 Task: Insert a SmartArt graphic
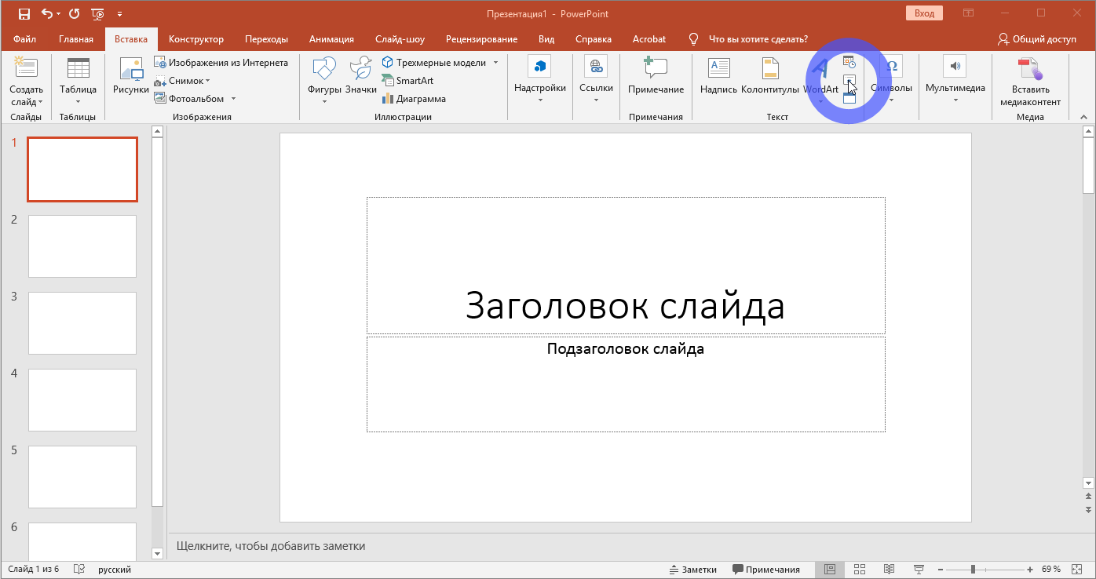pos(407,81)
